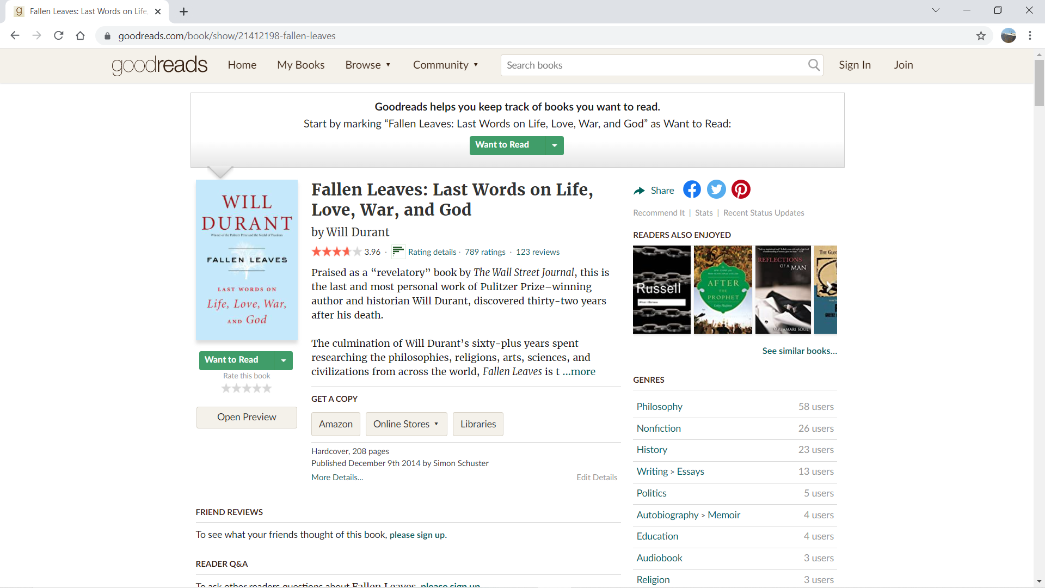Screen dimensions: 1045x588
Task: Open the After the Prophet book thumbnail
Action: [x=723, y=290]
